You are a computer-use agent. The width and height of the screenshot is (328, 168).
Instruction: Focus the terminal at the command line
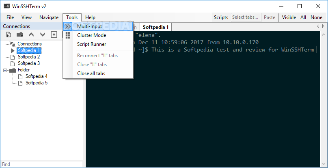tap(316, 50)
